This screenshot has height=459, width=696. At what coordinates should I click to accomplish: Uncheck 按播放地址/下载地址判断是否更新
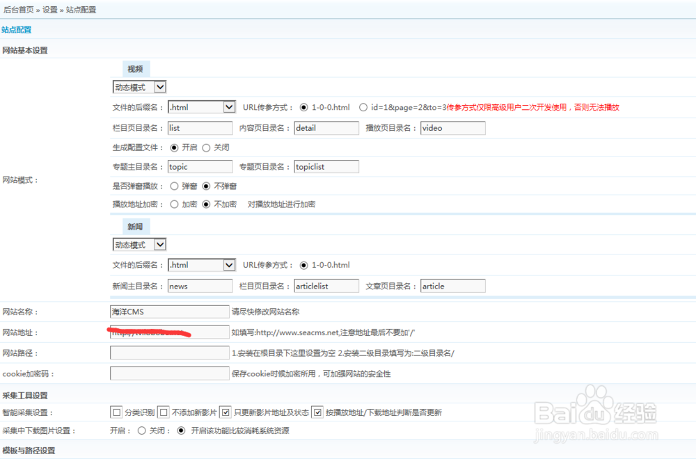[x=317, y=412]
